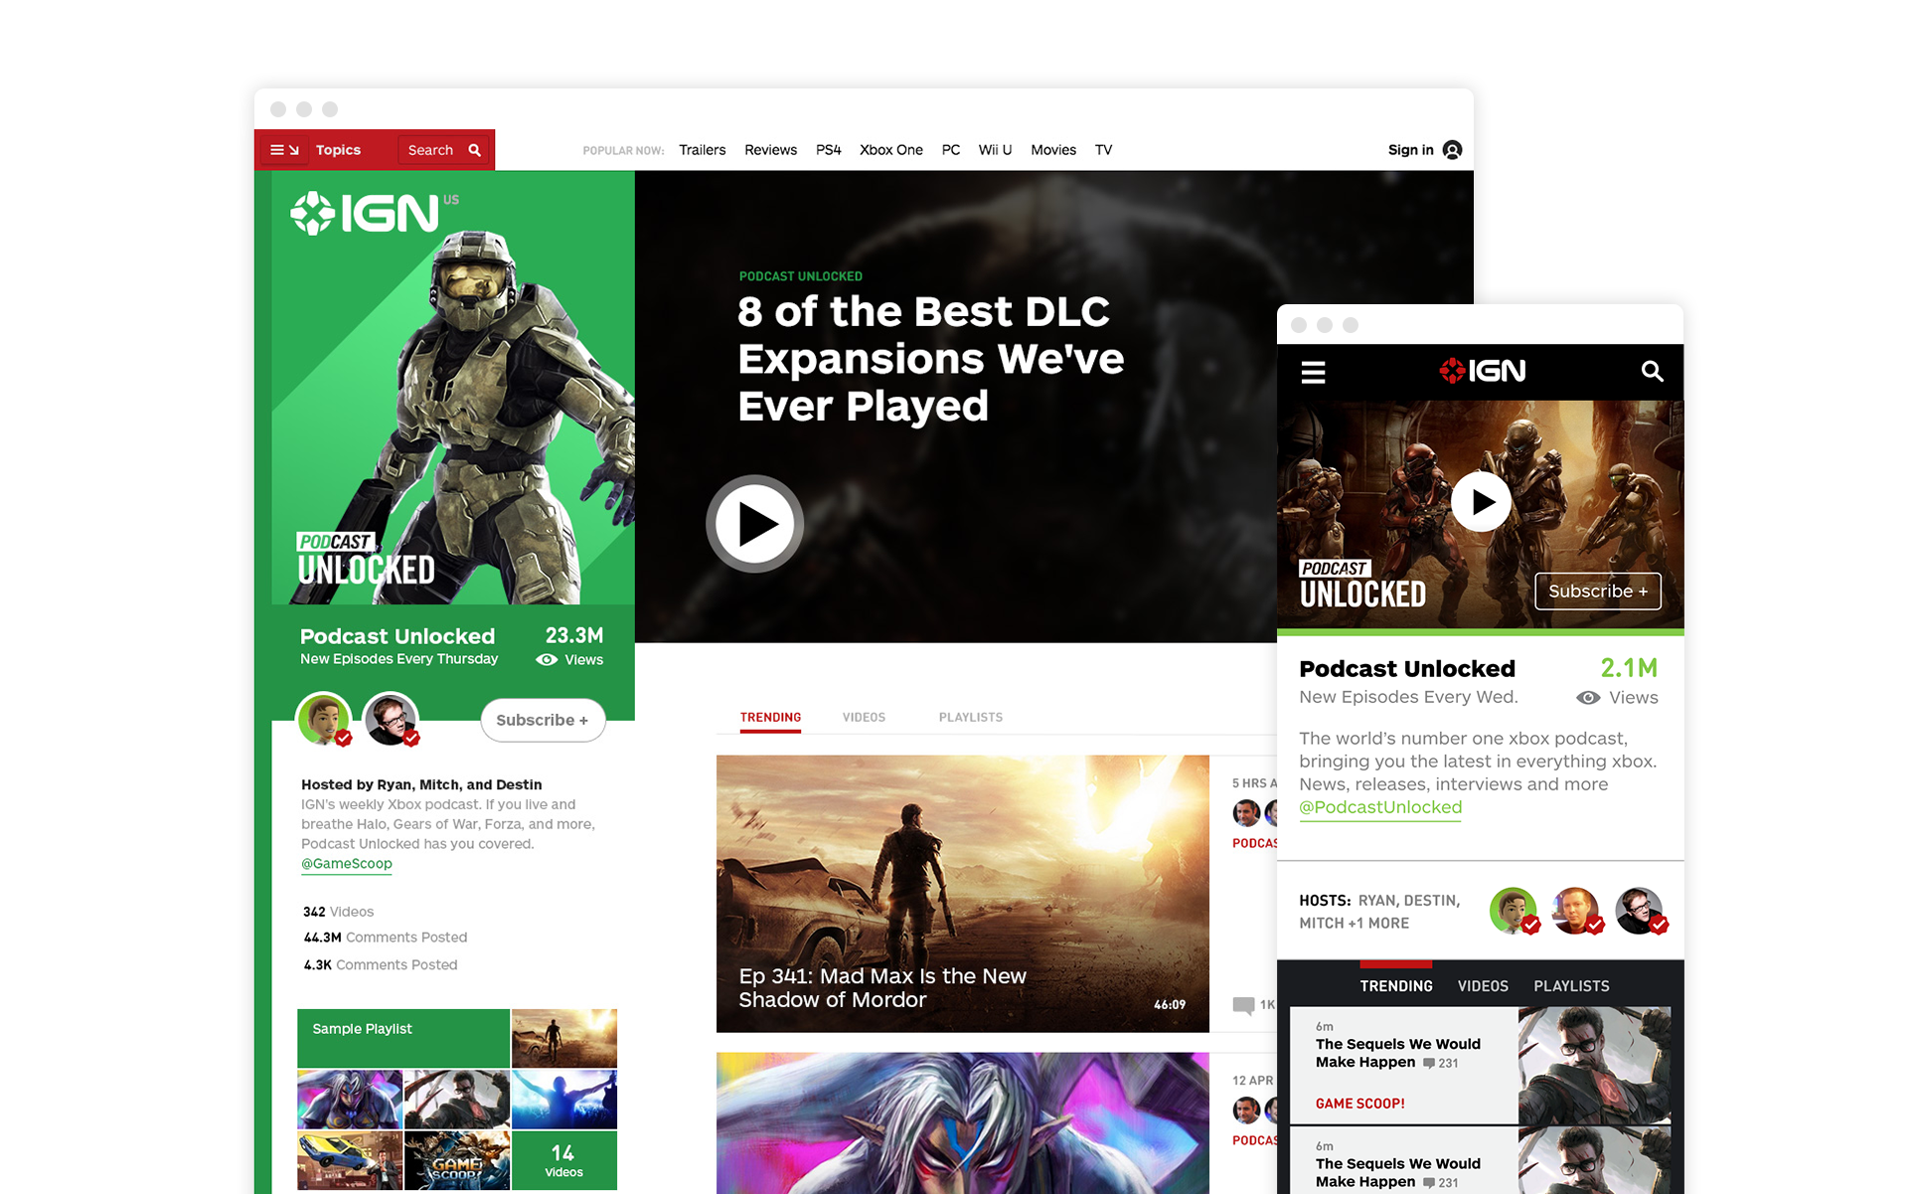Open PC from popular now bar
This screenshot has width=1915, height=1194.
click(950, 150)
